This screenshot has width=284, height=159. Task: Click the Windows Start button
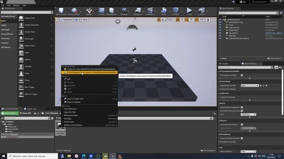4,156
